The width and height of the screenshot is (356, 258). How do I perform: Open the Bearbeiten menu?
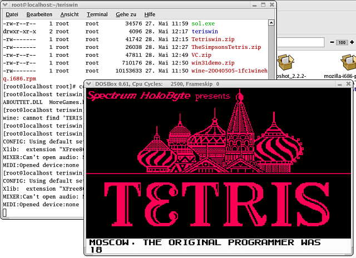(x=39, y=14)
